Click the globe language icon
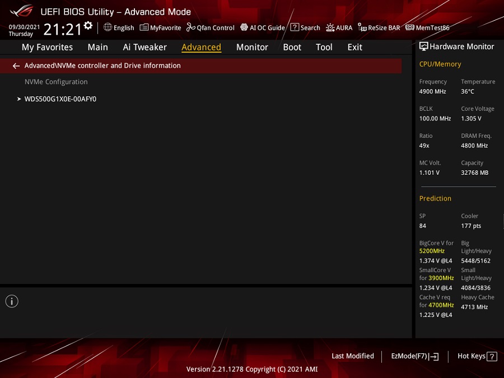The width and height of the screenshot is (504, 378). tap(108, 27)
